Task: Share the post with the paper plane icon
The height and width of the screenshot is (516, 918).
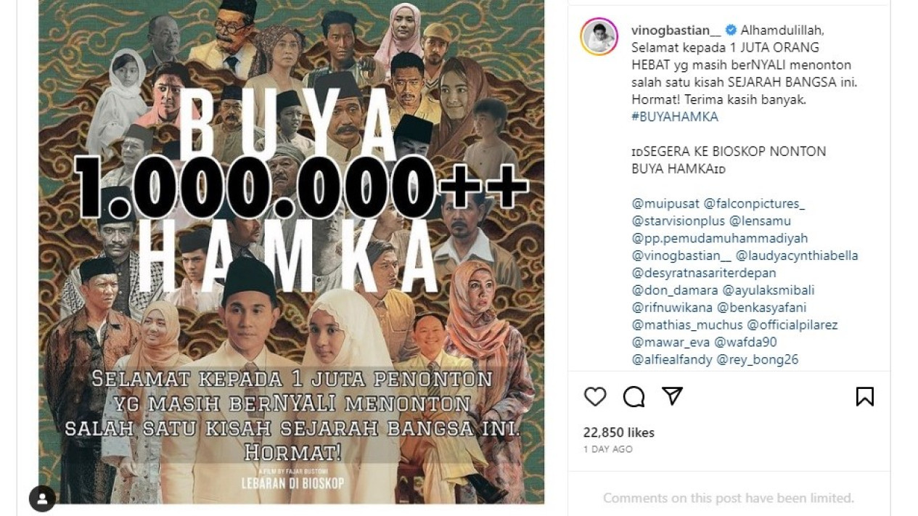Action: [672, 396]
